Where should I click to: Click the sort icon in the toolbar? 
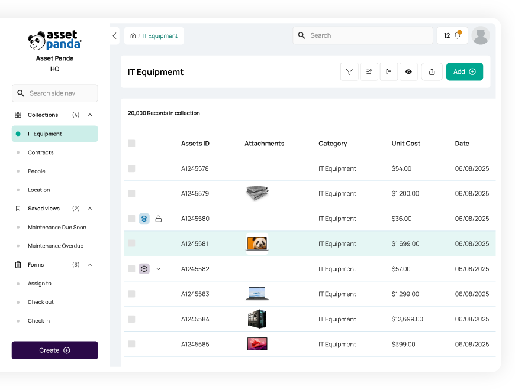pyautogui.click(x=369, y=71)
